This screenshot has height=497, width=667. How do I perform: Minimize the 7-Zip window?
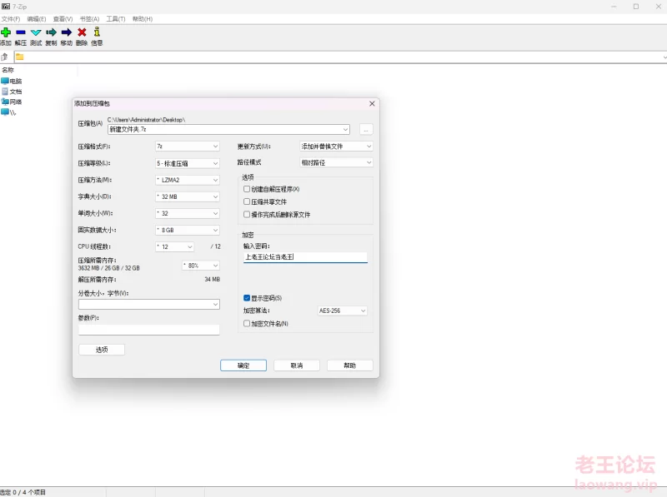click(x=614, y=7)
